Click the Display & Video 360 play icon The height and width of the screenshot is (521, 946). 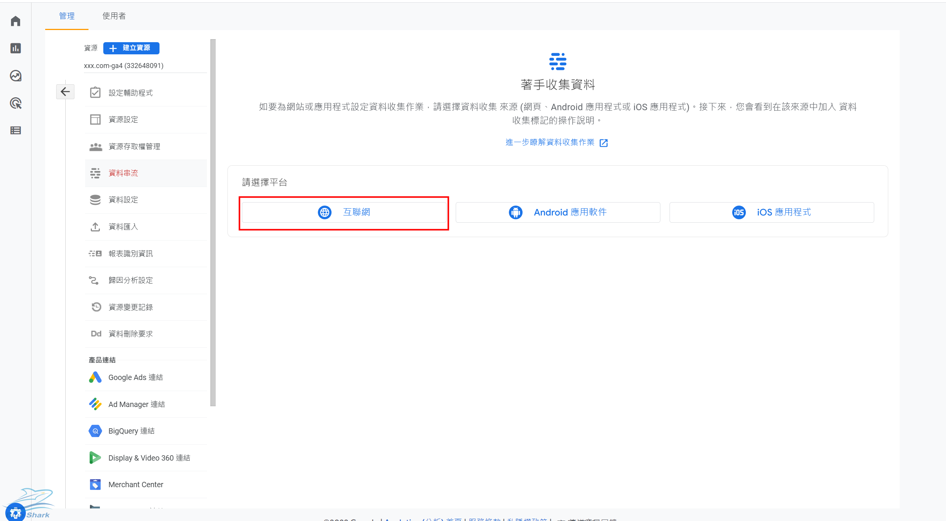[x=95, y=458]
